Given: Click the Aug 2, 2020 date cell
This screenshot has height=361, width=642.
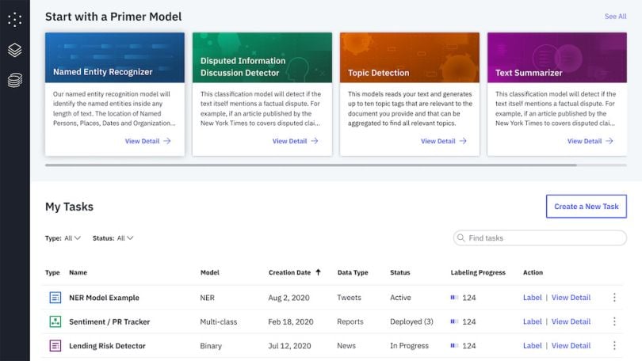Looking at the screenshot, I should [289, 298].
